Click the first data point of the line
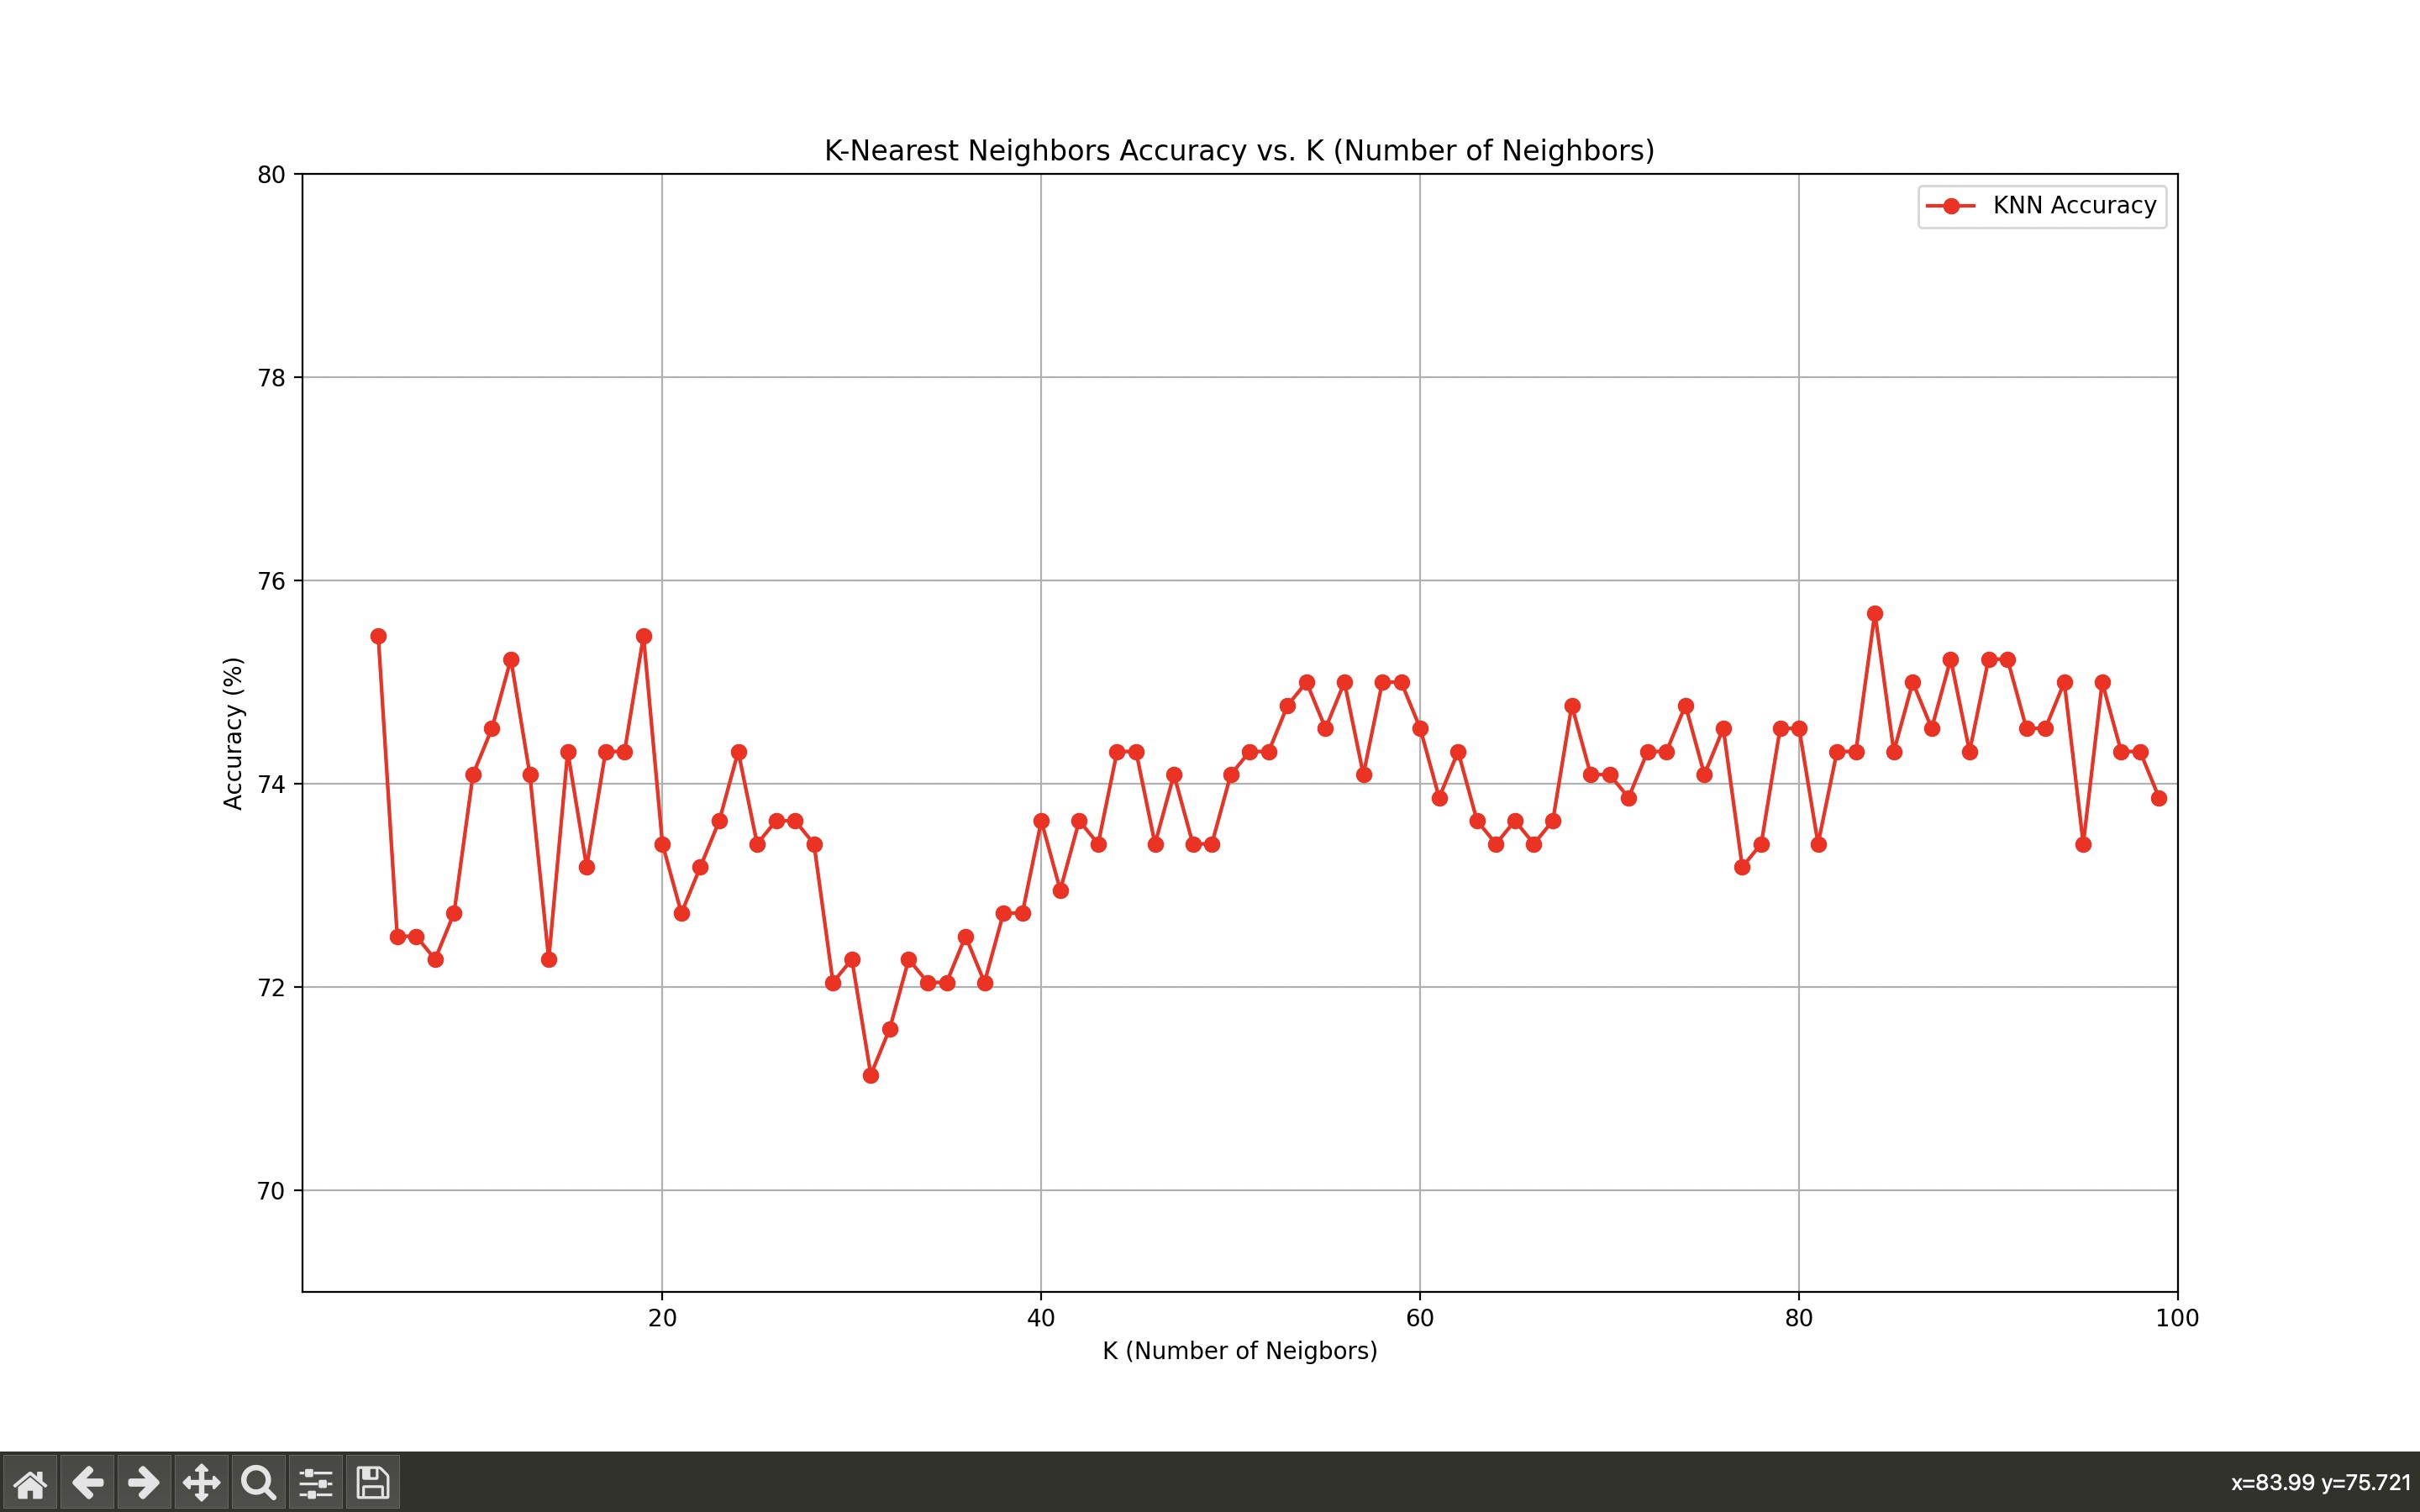Screen dimensions: 2420x1512 378,636
